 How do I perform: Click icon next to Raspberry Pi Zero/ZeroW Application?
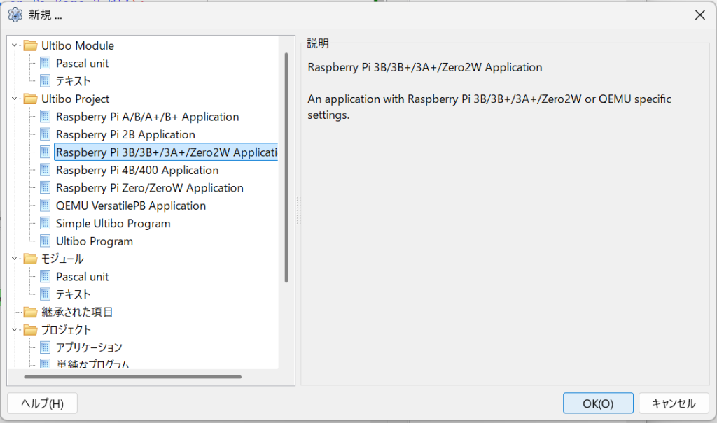46,188
